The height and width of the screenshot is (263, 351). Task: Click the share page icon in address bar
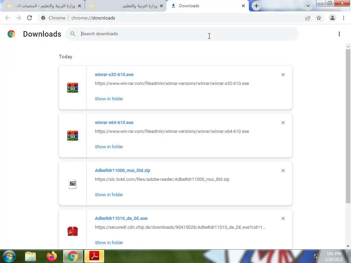pyautogui.click(x=308, y=18)
